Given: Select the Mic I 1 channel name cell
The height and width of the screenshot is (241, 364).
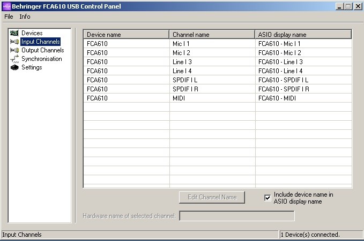Looking at the screenshot, I should [x=212, y=43].
